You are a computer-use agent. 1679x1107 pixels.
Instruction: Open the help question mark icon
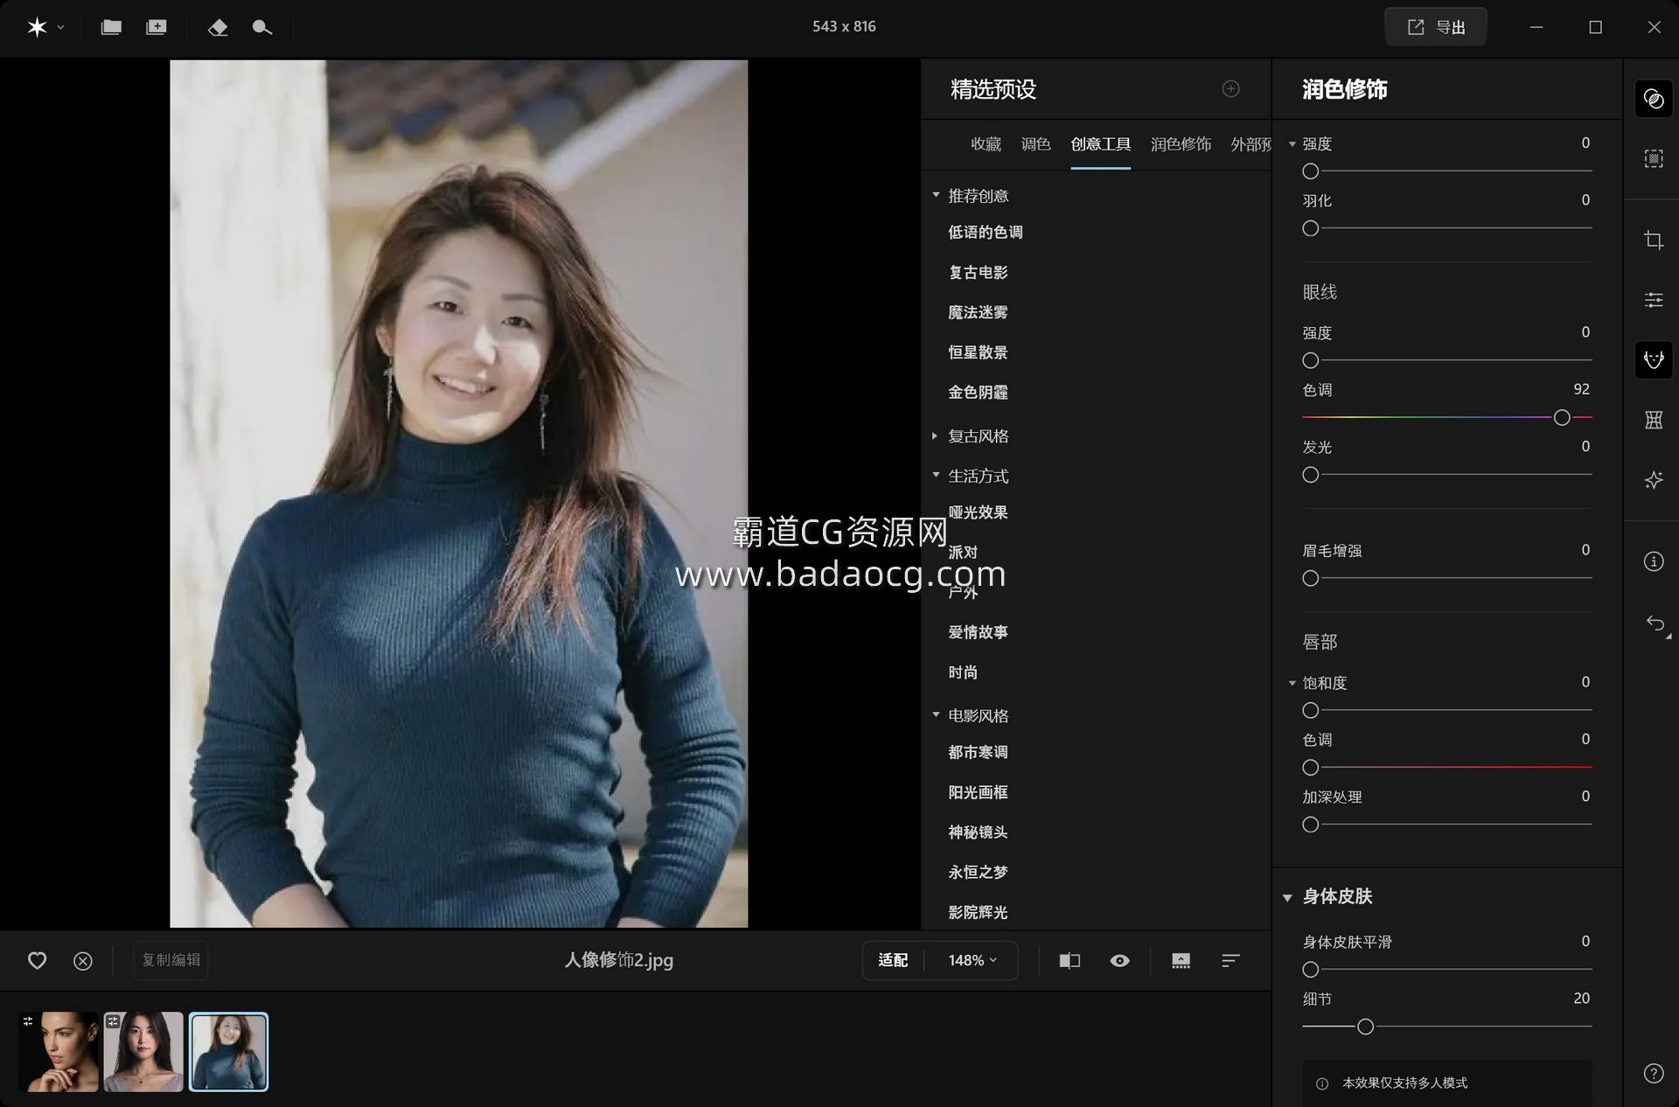pyautogui.click(x=1653, y=1073)
